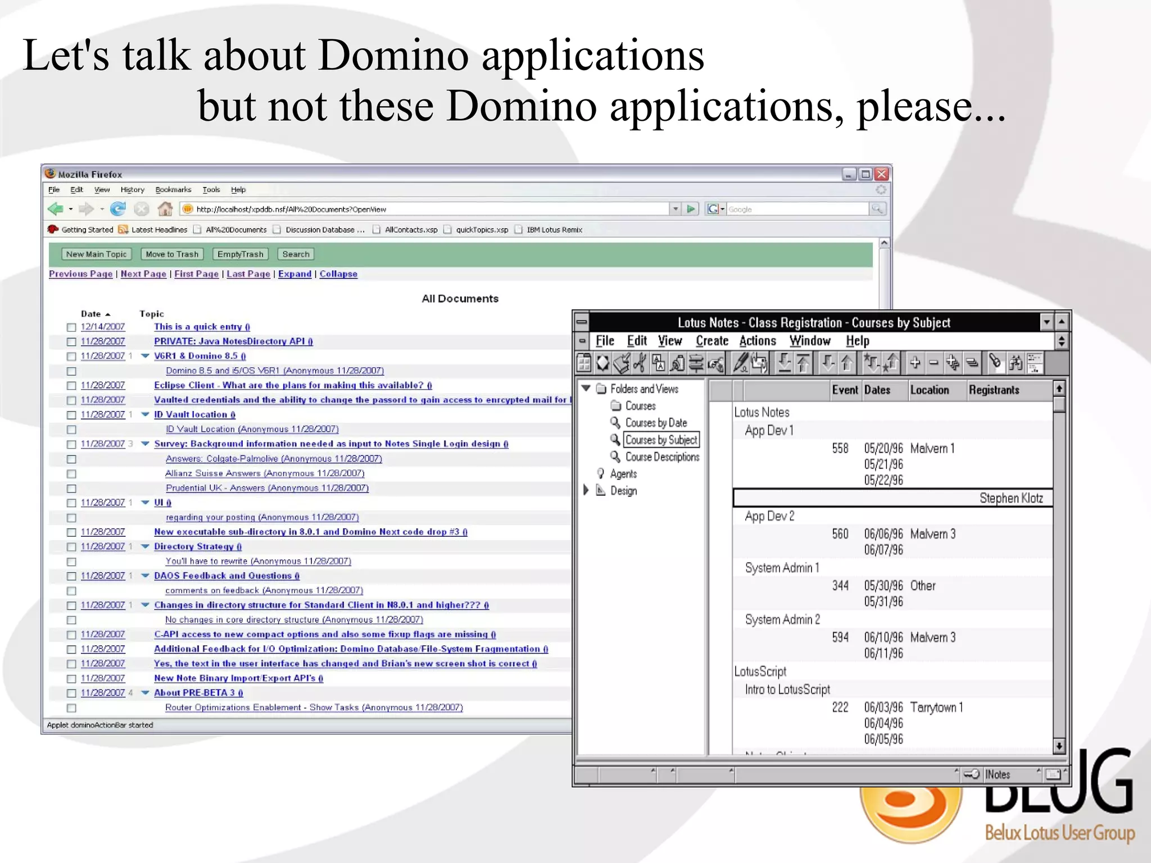Click the Notes view vertical scrollbar thumb
The height and width of the screenshot is (863, 1151).
1059,404
